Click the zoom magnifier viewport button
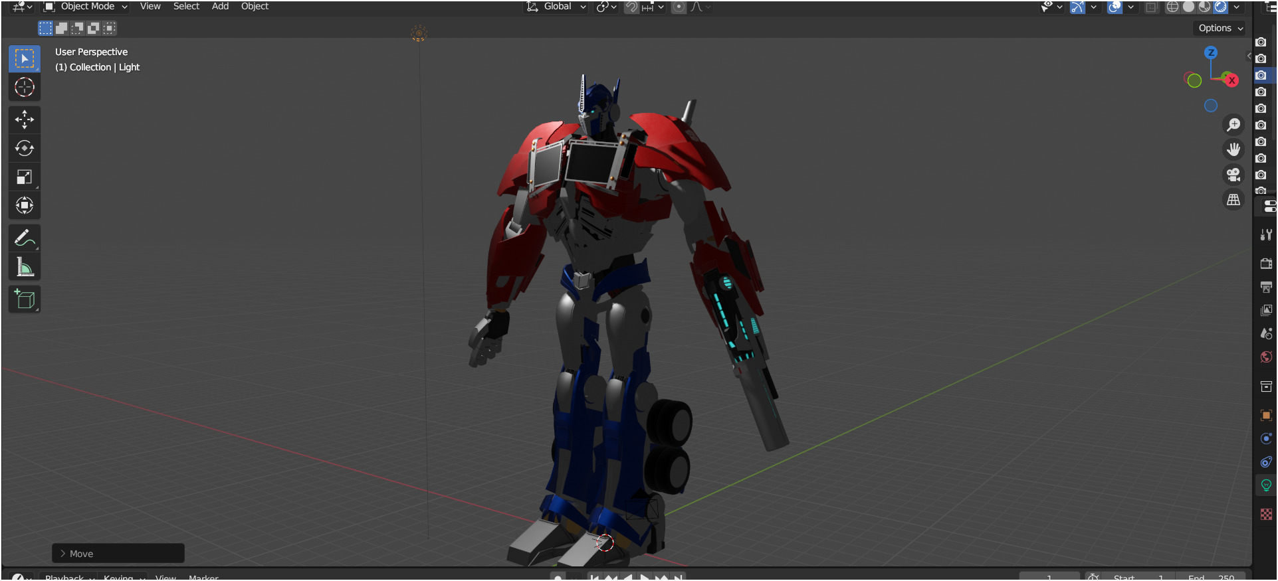 point(1233,125)
